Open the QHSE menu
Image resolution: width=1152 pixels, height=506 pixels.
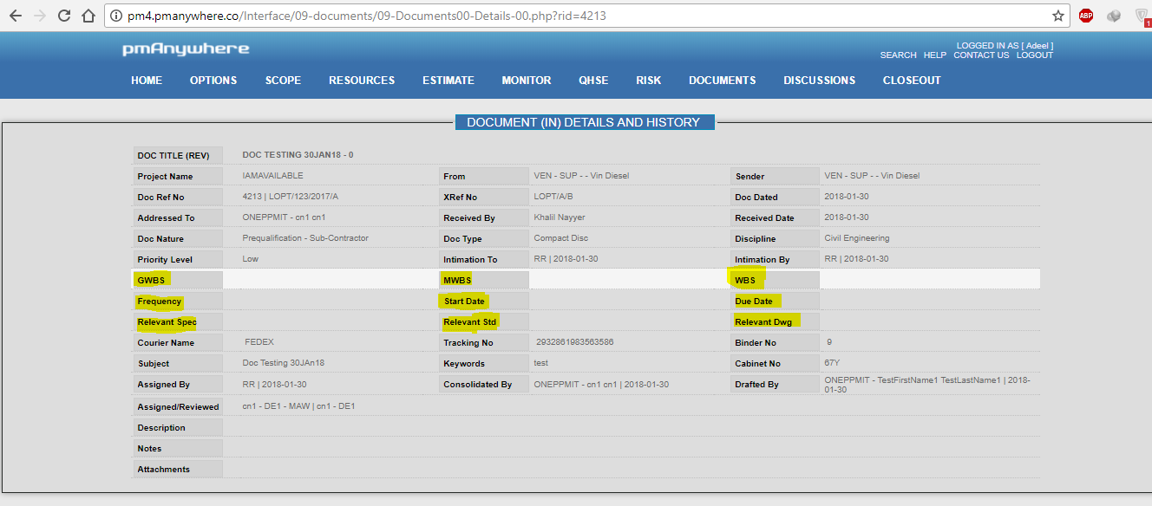point(593,81)
